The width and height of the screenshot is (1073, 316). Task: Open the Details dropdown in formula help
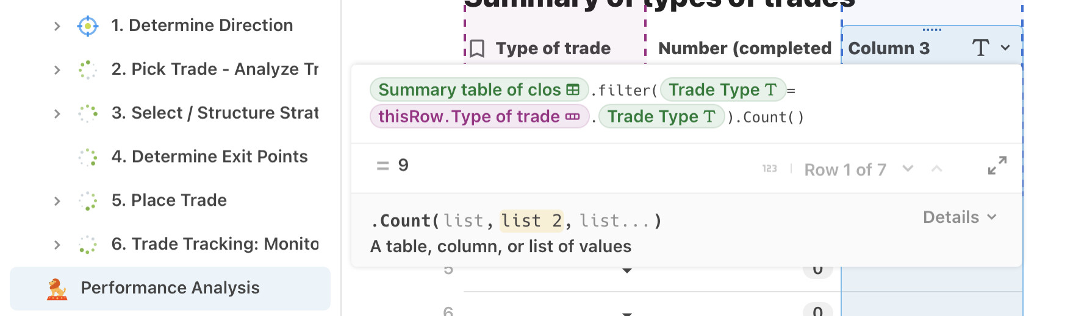pos(960,217)
